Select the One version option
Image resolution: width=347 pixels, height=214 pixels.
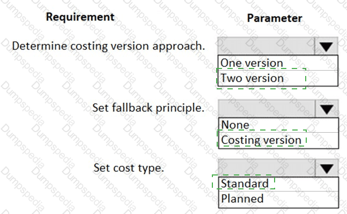(x=251, y=63)
